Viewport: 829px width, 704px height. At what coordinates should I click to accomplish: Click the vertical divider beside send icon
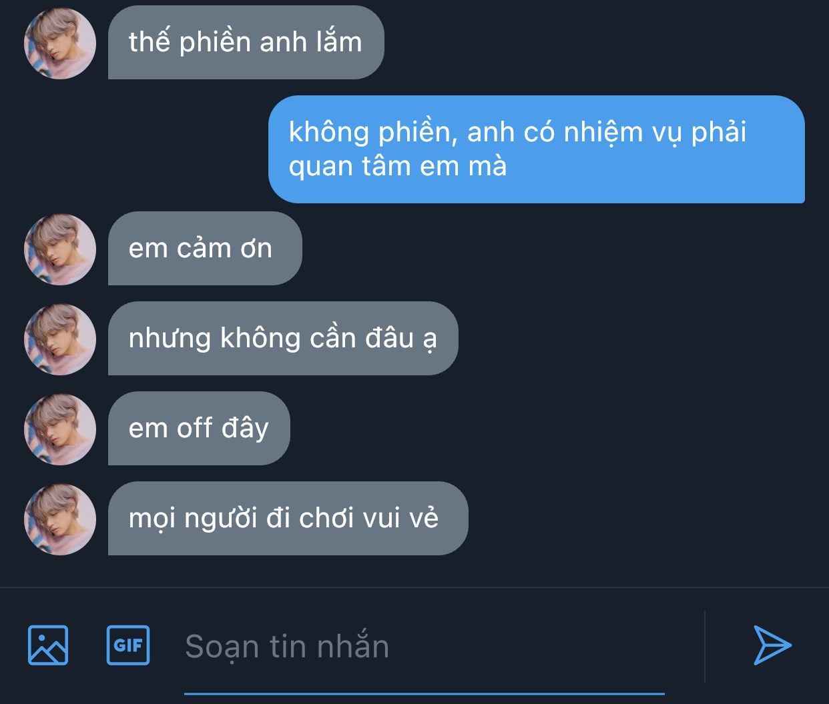pyautogui.click(x=705, y=645)
